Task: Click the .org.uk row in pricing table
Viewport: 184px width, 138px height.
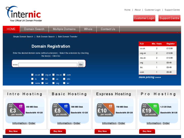Action: 158,53
